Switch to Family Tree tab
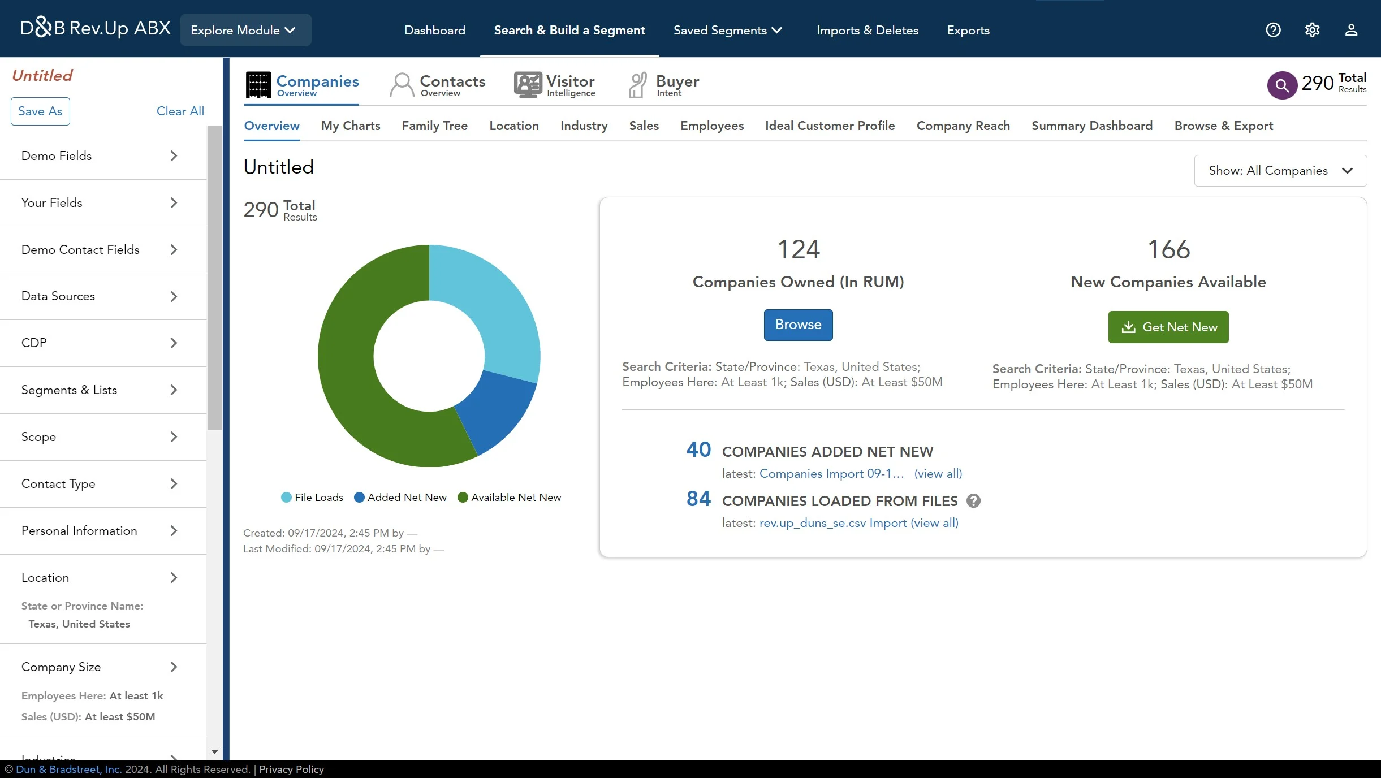 click(x=434, y=126)
